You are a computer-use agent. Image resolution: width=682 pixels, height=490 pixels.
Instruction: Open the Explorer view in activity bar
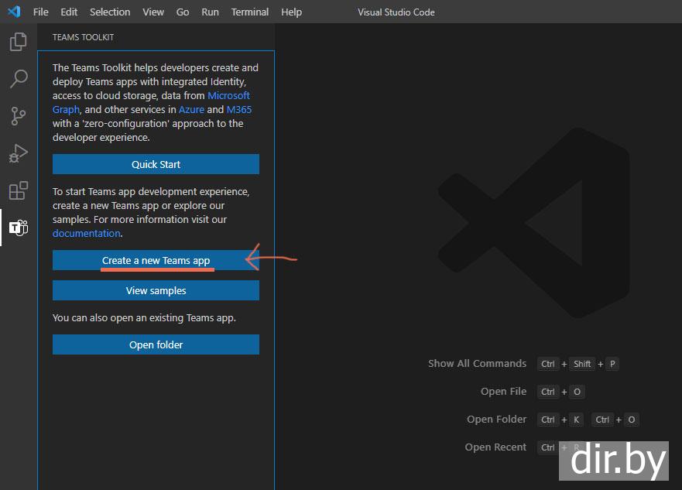18,42
